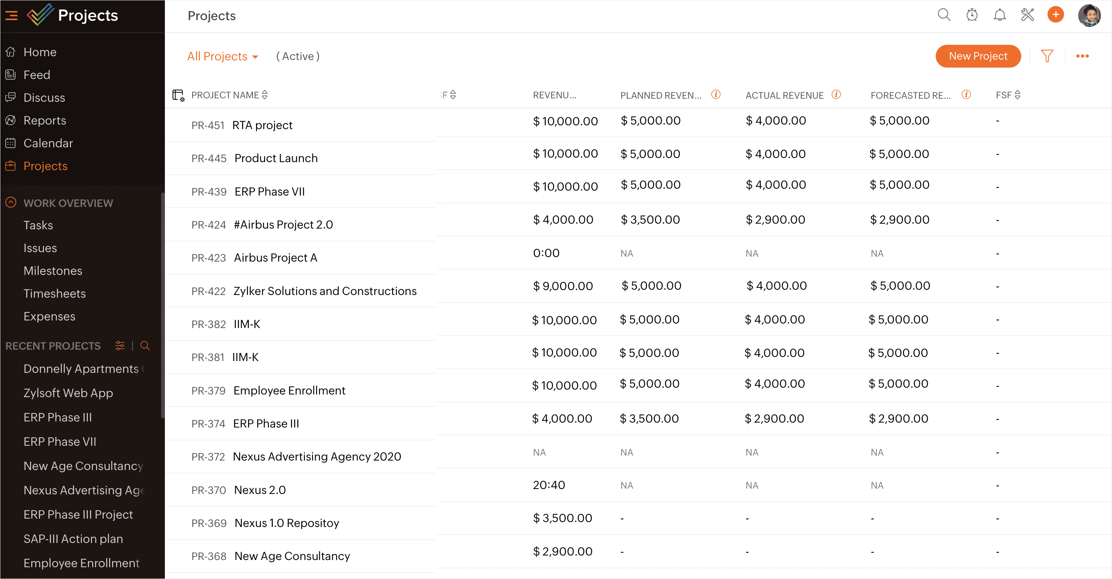Screen dimensions: 1112x579
Task: Open the three-dot more options menu
Action: (x=1082, y=56)
